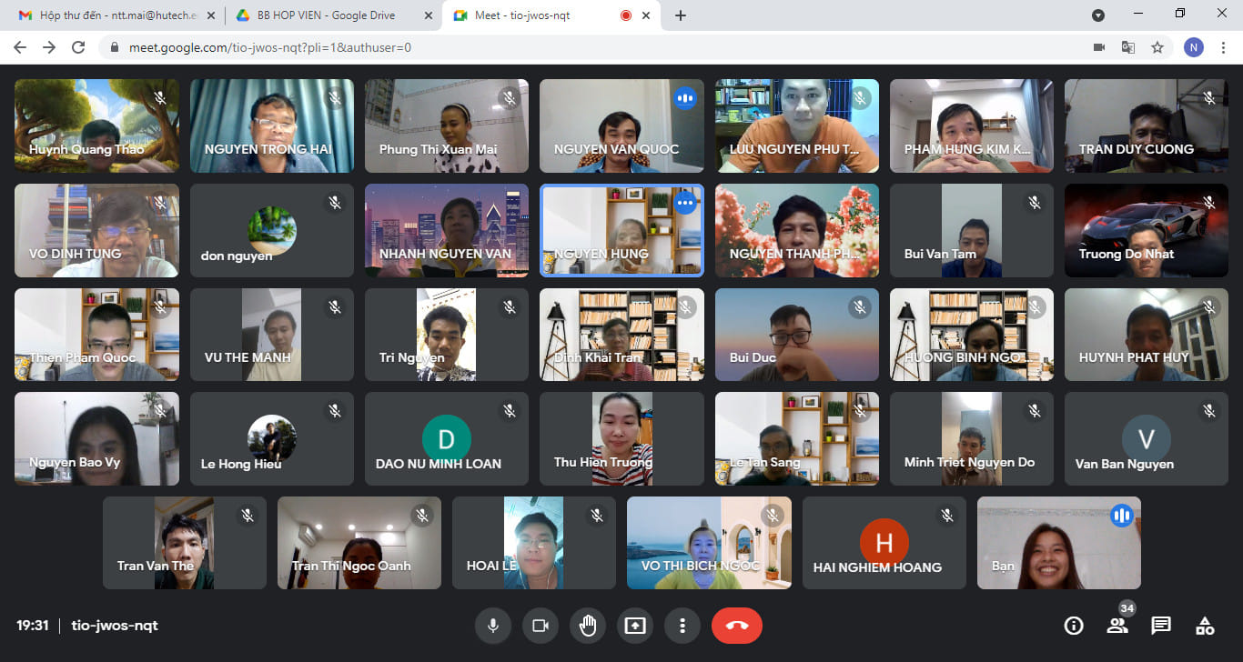The image size is (1243, 662).
Task: Open options on NGUYEN HUNG's video tile
Action: click(685, 203)
